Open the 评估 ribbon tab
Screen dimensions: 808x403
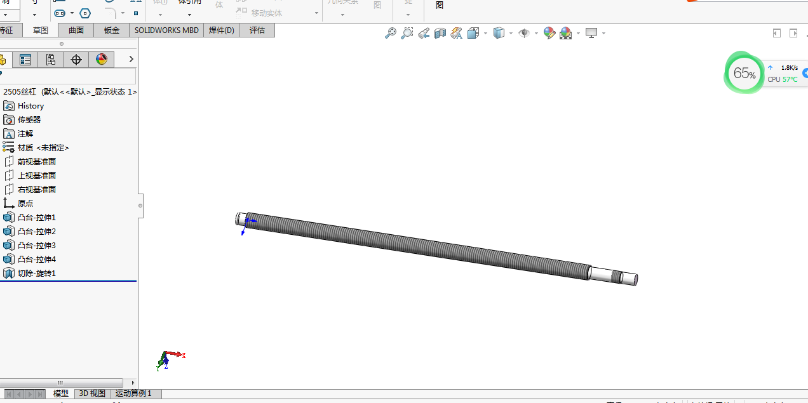tap(257, 30)
